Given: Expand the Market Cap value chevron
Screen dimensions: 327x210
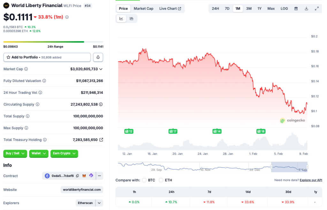Looking at the screenshot, I should tap(101, 69).
